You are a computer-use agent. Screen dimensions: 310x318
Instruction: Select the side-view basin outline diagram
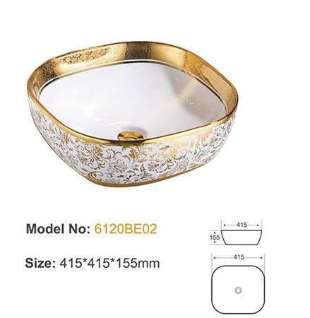(x=242, y=237)
